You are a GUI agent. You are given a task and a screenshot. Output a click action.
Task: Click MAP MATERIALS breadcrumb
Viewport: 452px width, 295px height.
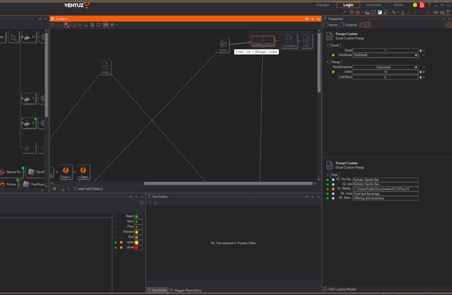[x=90, y=189]
